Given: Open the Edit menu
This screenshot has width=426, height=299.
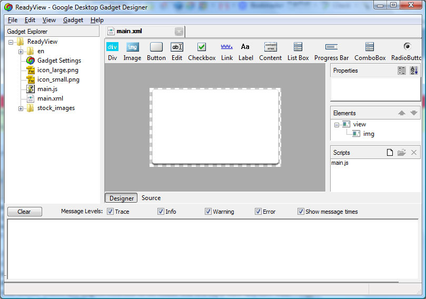Looking at the screenshot, I should coord(30,20).
